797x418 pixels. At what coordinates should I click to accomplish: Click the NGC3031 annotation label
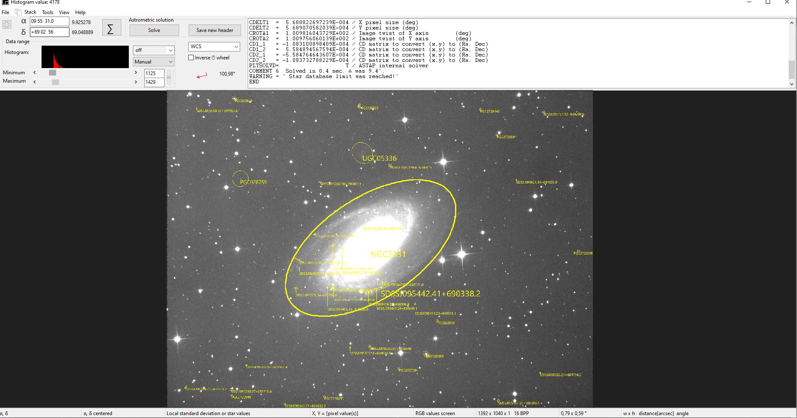tap(388, 254)
